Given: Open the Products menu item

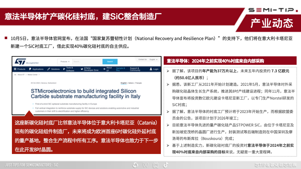Looking at the screenshot, I should [x=21, y=69].
